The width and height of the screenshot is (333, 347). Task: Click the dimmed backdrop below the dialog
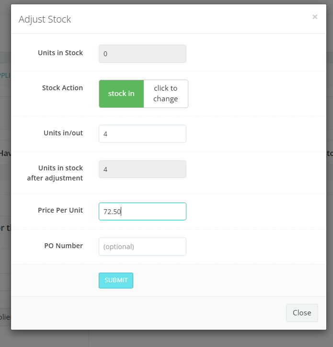pos(192,339)
